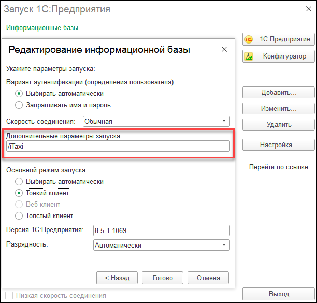317x303 pixels.
Task: Open Скорость соединения dropdown arrow
Action: (x=224, y=121)
